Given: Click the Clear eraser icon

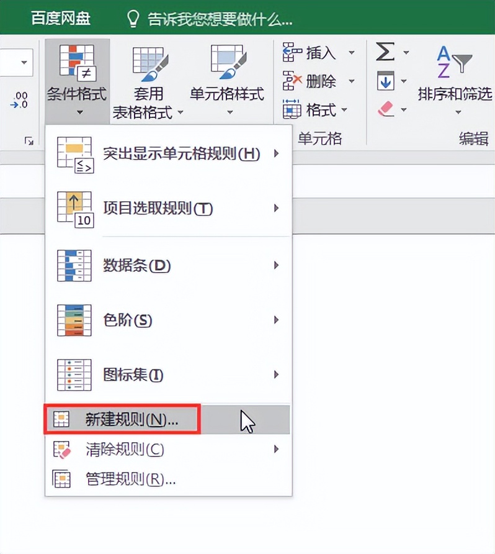Looking at the screenshot, I should point(385,109).
